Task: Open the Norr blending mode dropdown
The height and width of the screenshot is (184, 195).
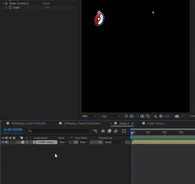Action: (x=63, y=142)
